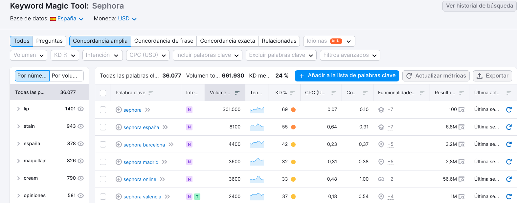Refresh metrics for sephora madrid row
The width and height of the screenshot is (517, 203).
pos(509,162)
